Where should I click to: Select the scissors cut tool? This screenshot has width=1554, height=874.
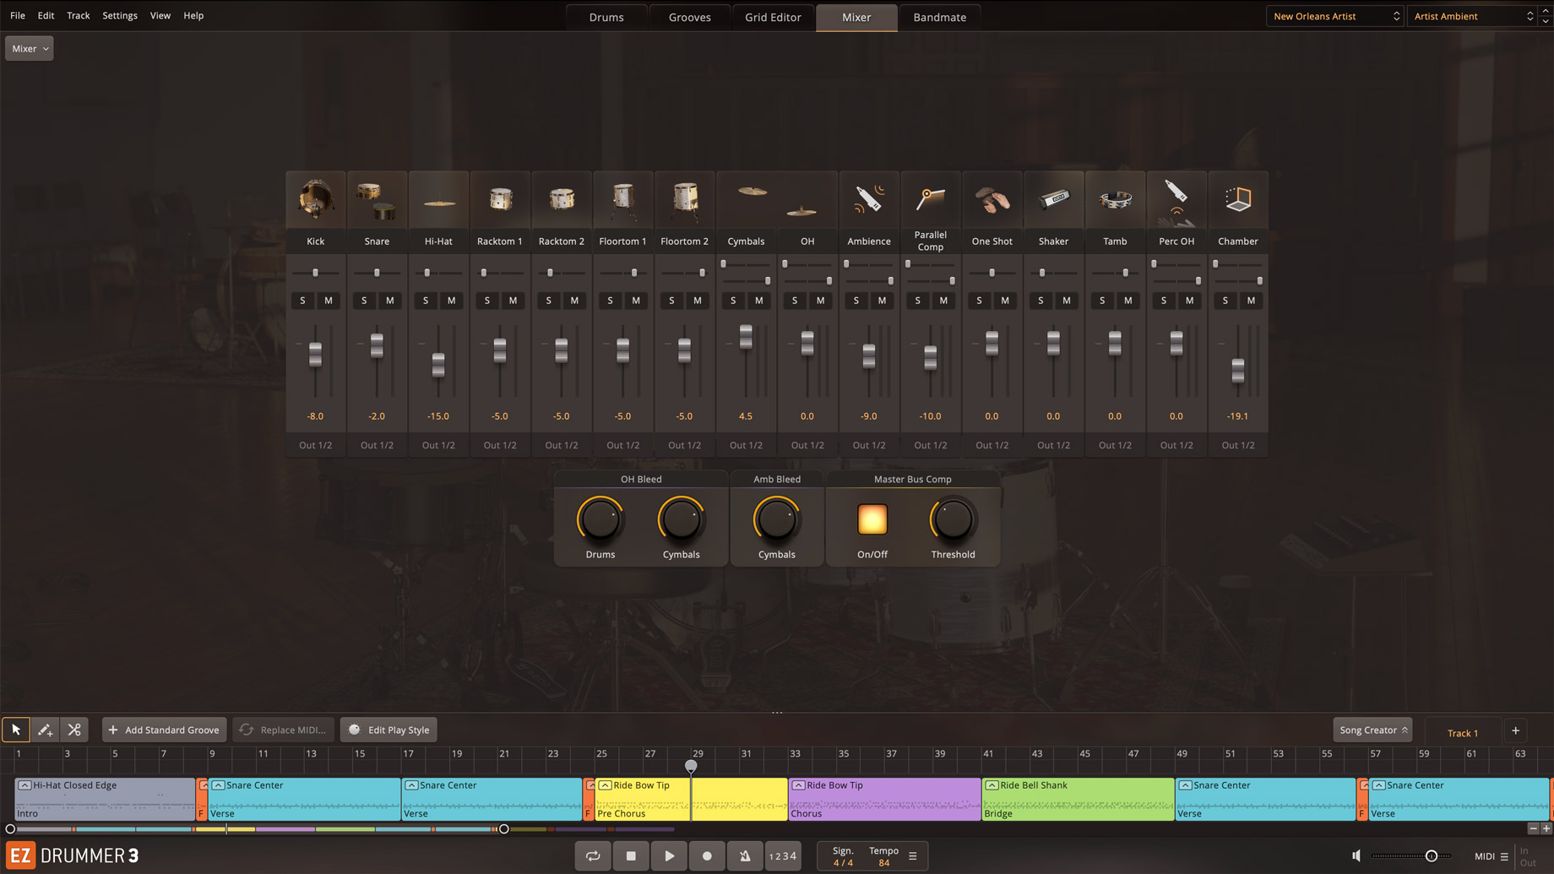click(74, 730)
